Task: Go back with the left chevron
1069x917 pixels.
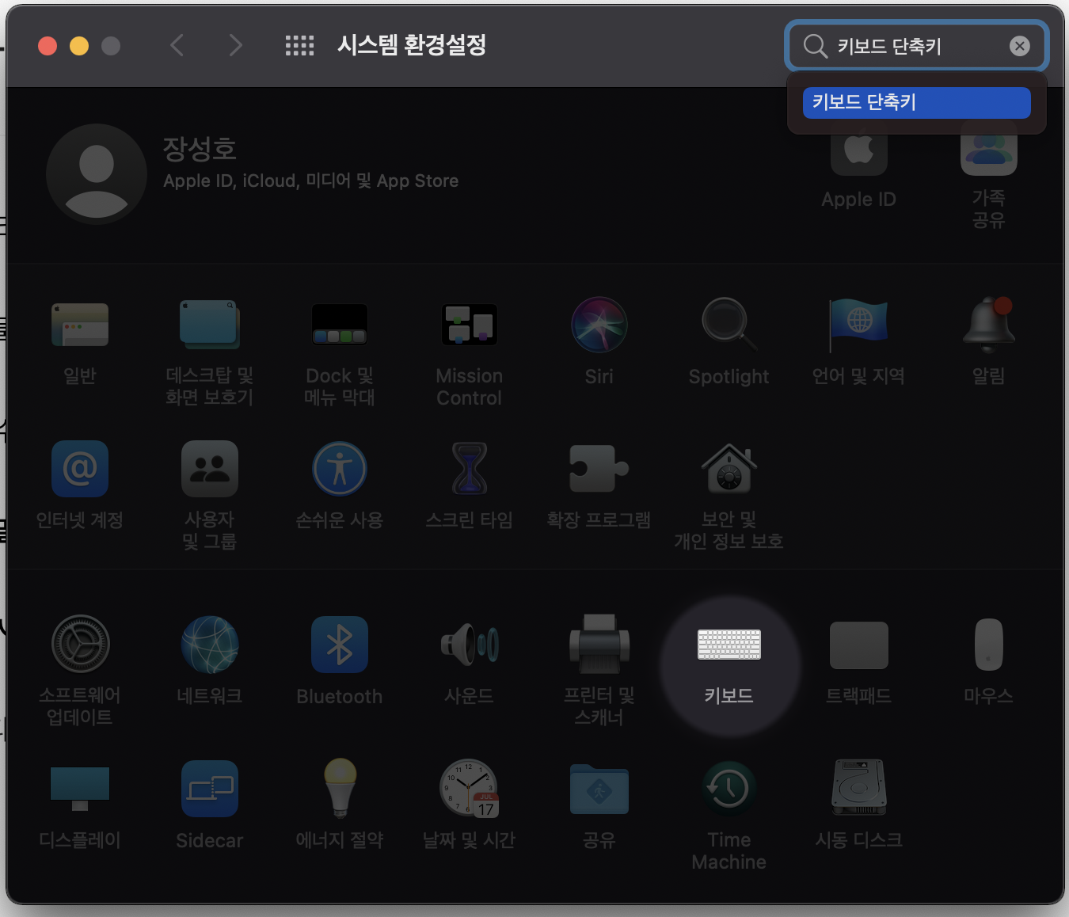Action: coord(177,45)
